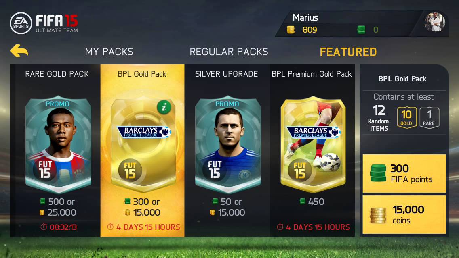
Task: Click the EA Sports logo
Action: coord(21,23)
